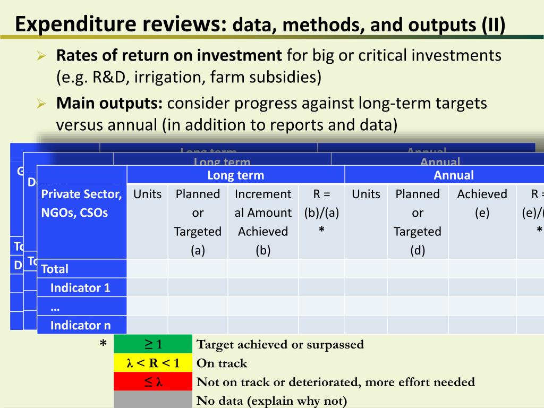Click 'Target achieved or surpassed' legend text
This screenshot has height=408, width=544.
coord(280,344)
